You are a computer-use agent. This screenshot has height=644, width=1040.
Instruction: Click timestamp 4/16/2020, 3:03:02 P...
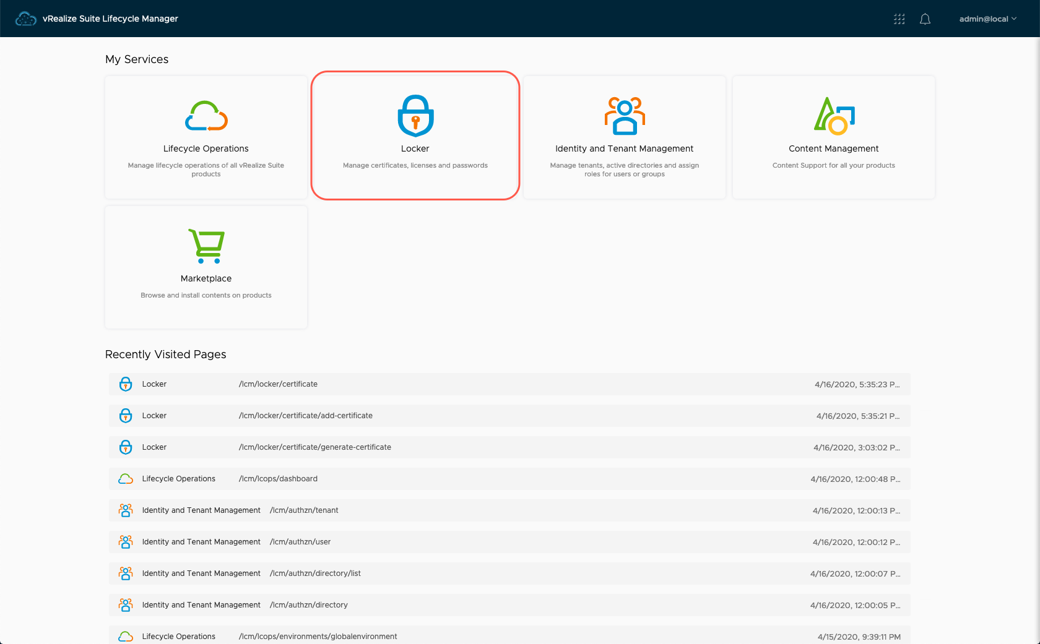pos(857,448)
